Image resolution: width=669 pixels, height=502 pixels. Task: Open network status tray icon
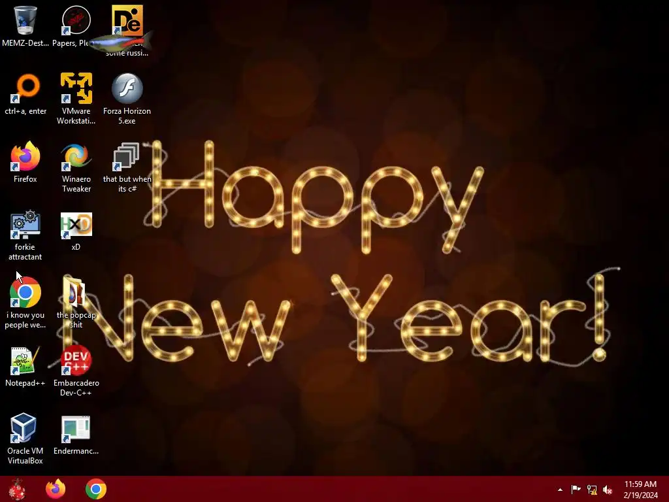(x=592, y=490)
